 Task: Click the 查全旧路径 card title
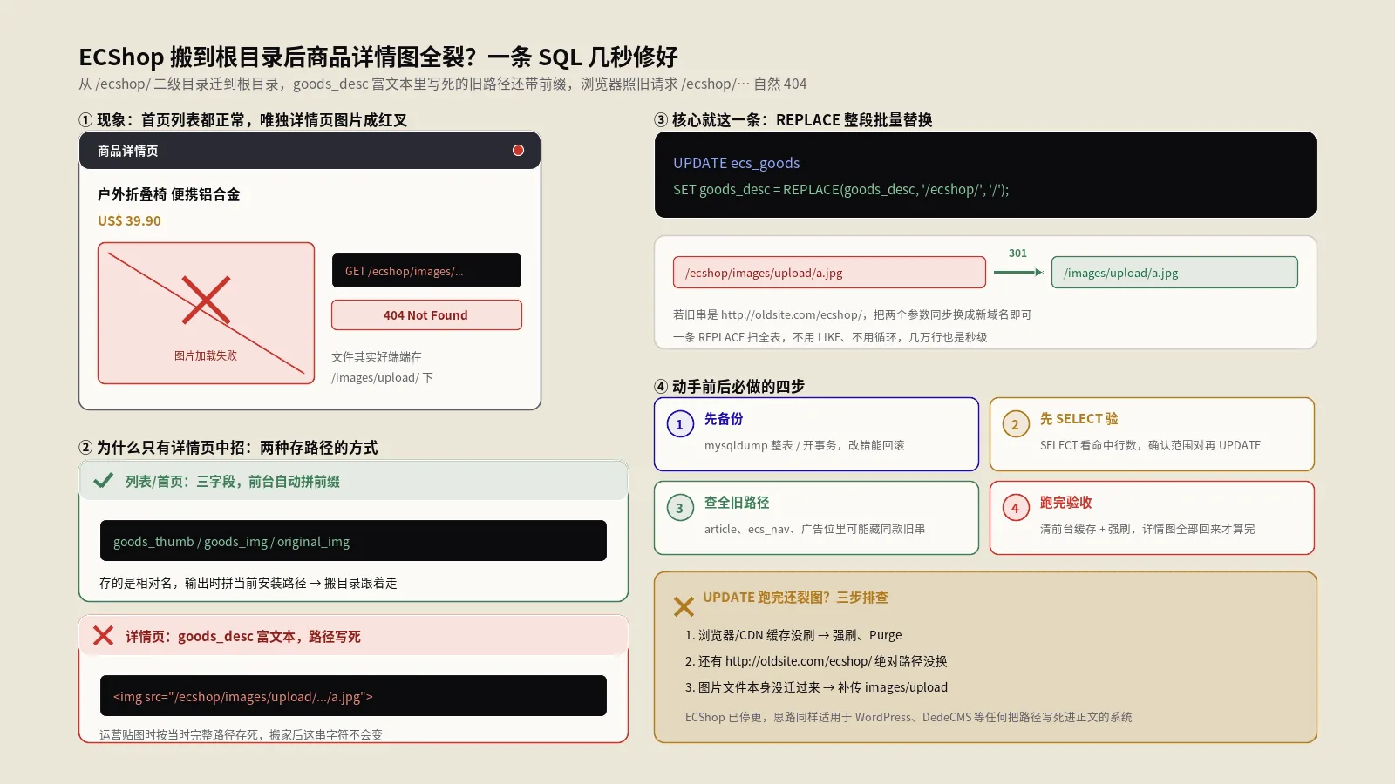point(737,503)
